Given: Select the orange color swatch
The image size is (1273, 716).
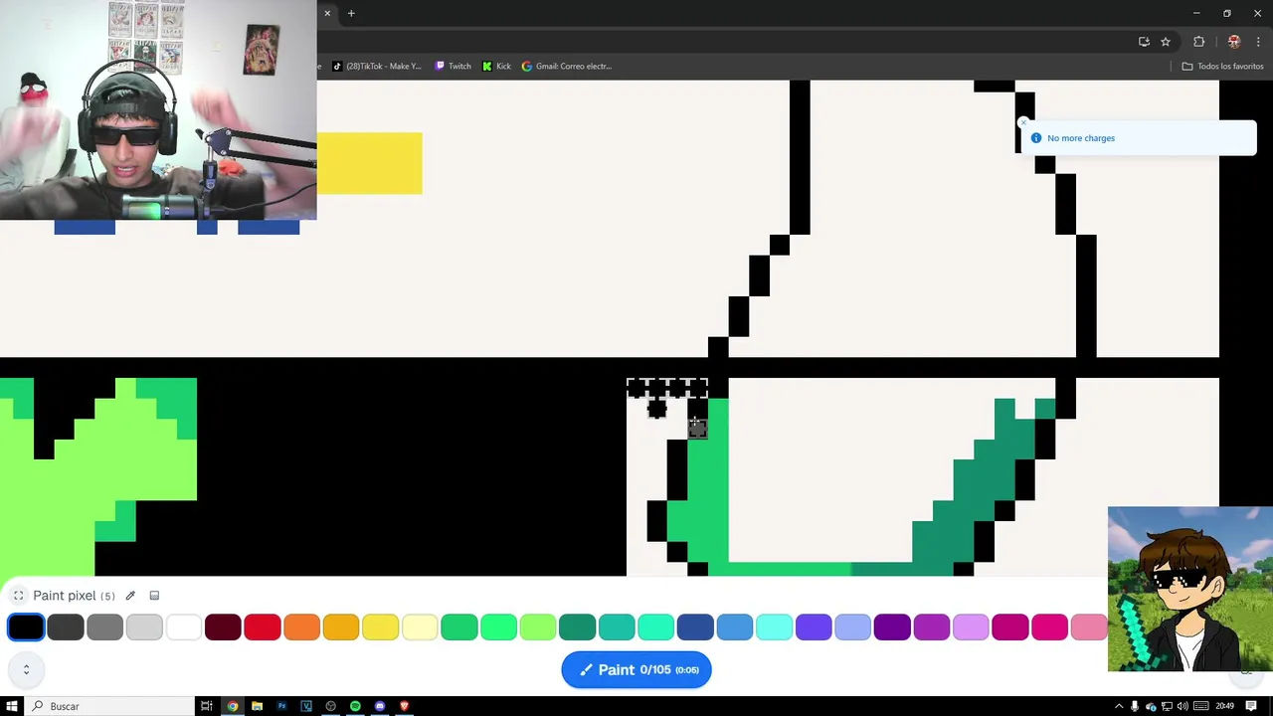Looking at the screenshot, I should (301, 626).
